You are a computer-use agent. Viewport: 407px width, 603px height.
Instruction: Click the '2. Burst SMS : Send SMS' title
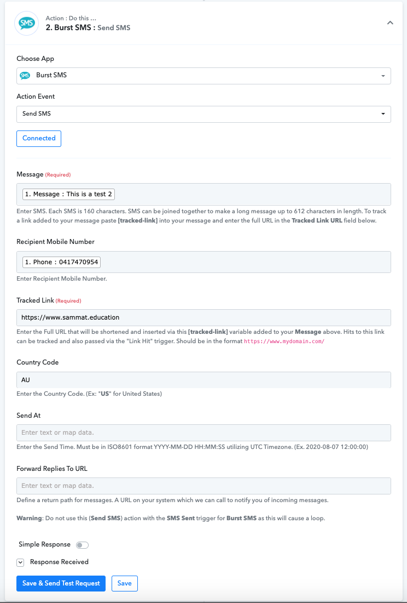pyautogui.click(x=88, y=28)
